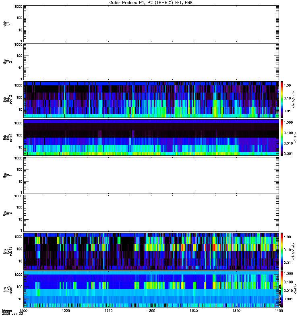Click the '1400' time axis label
The width and height of the screenshot is (302, 322).
(279, 310)
